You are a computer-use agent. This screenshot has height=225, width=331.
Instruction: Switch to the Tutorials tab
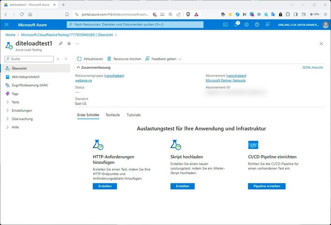click(134, 115)
